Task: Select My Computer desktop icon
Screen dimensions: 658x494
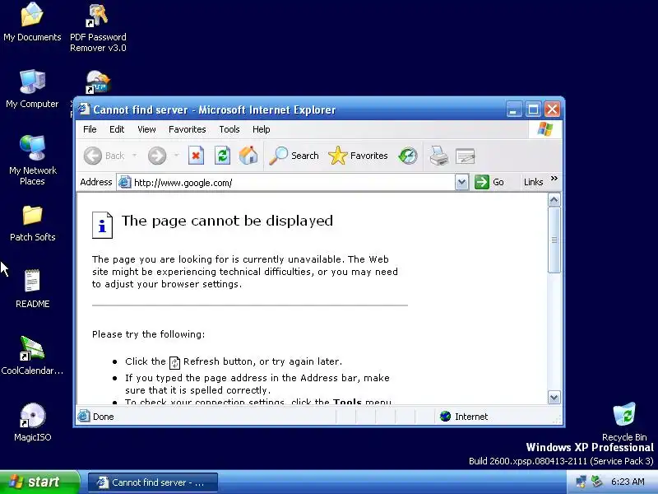Action: click(32, 89)
